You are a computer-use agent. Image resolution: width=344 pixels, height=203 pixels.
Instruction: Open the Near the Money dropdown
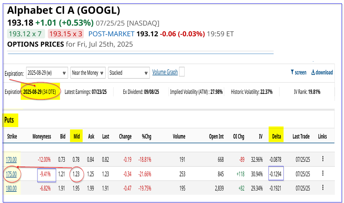coord(88,73)
